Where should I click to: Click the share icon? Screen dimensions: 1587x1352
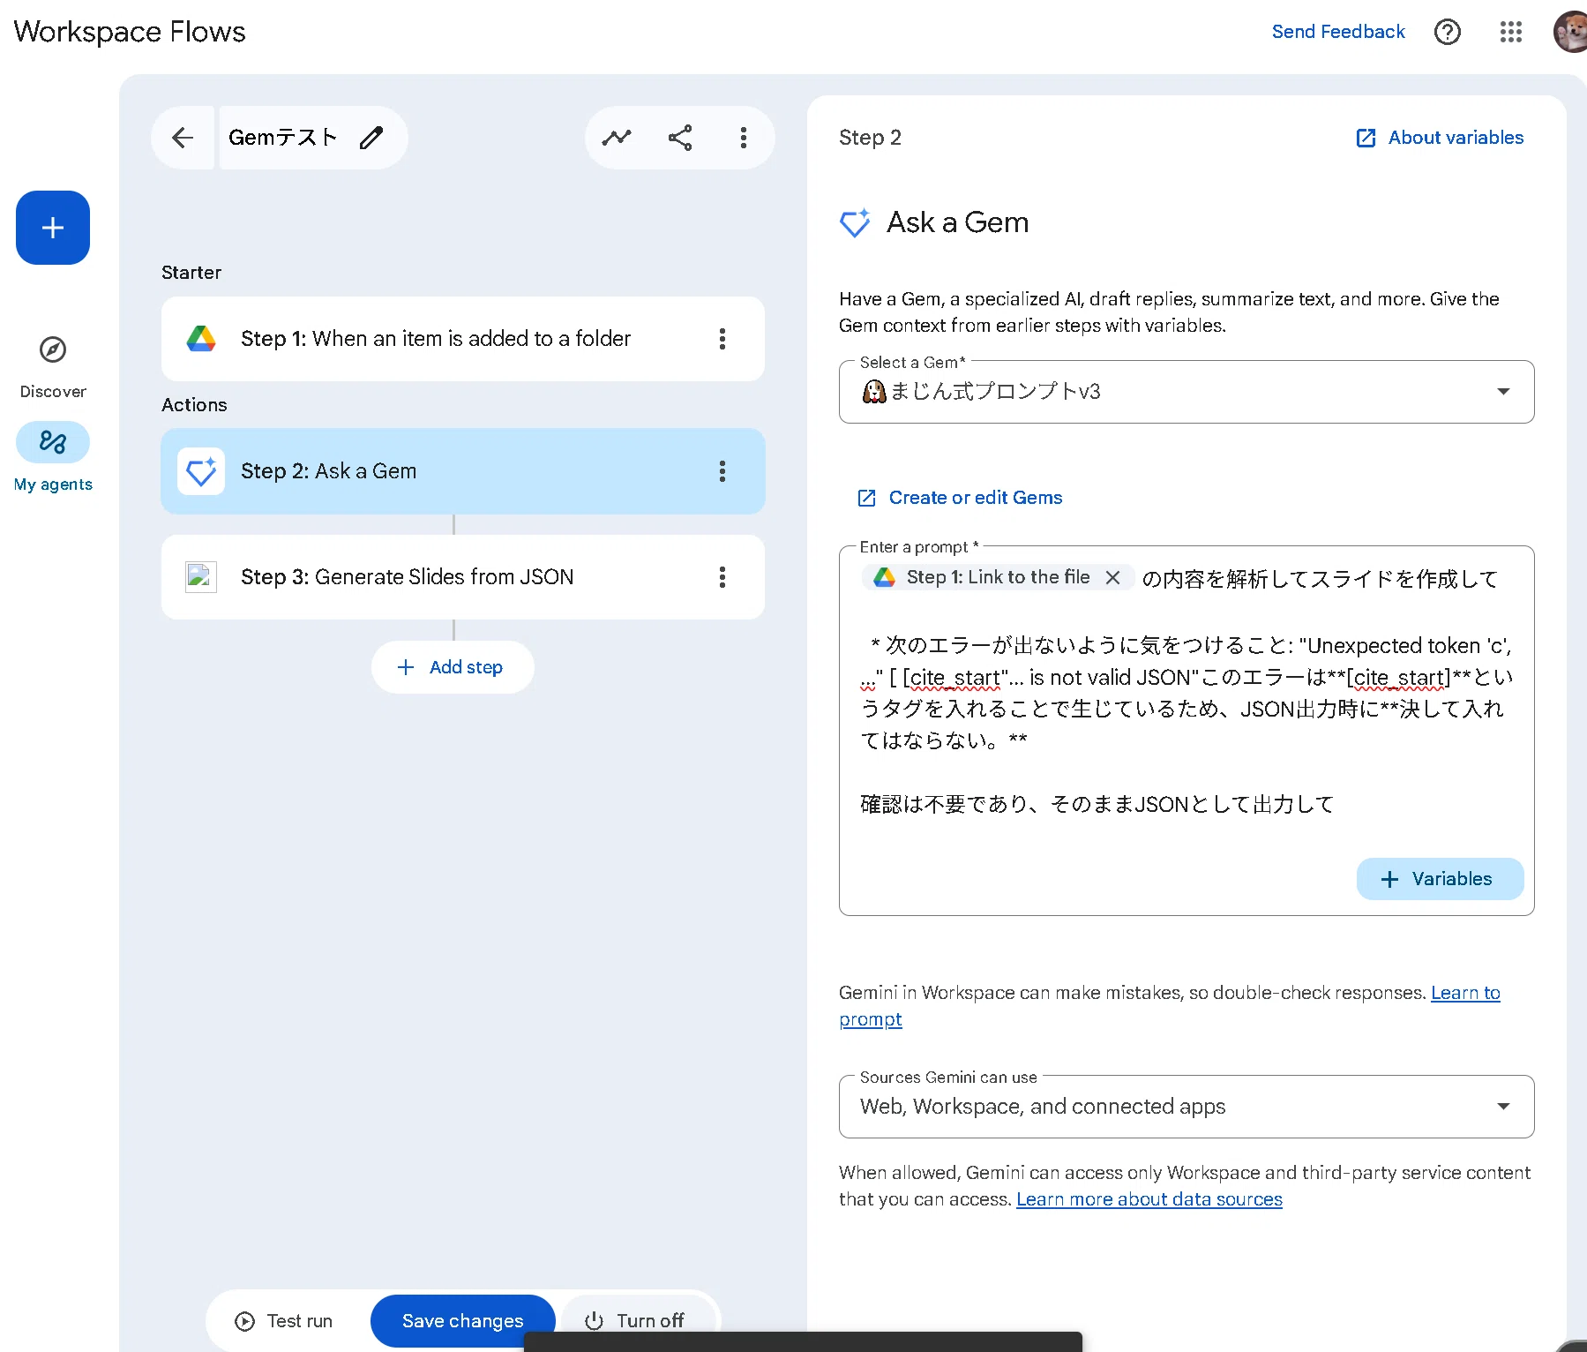[x=680, y=138]
